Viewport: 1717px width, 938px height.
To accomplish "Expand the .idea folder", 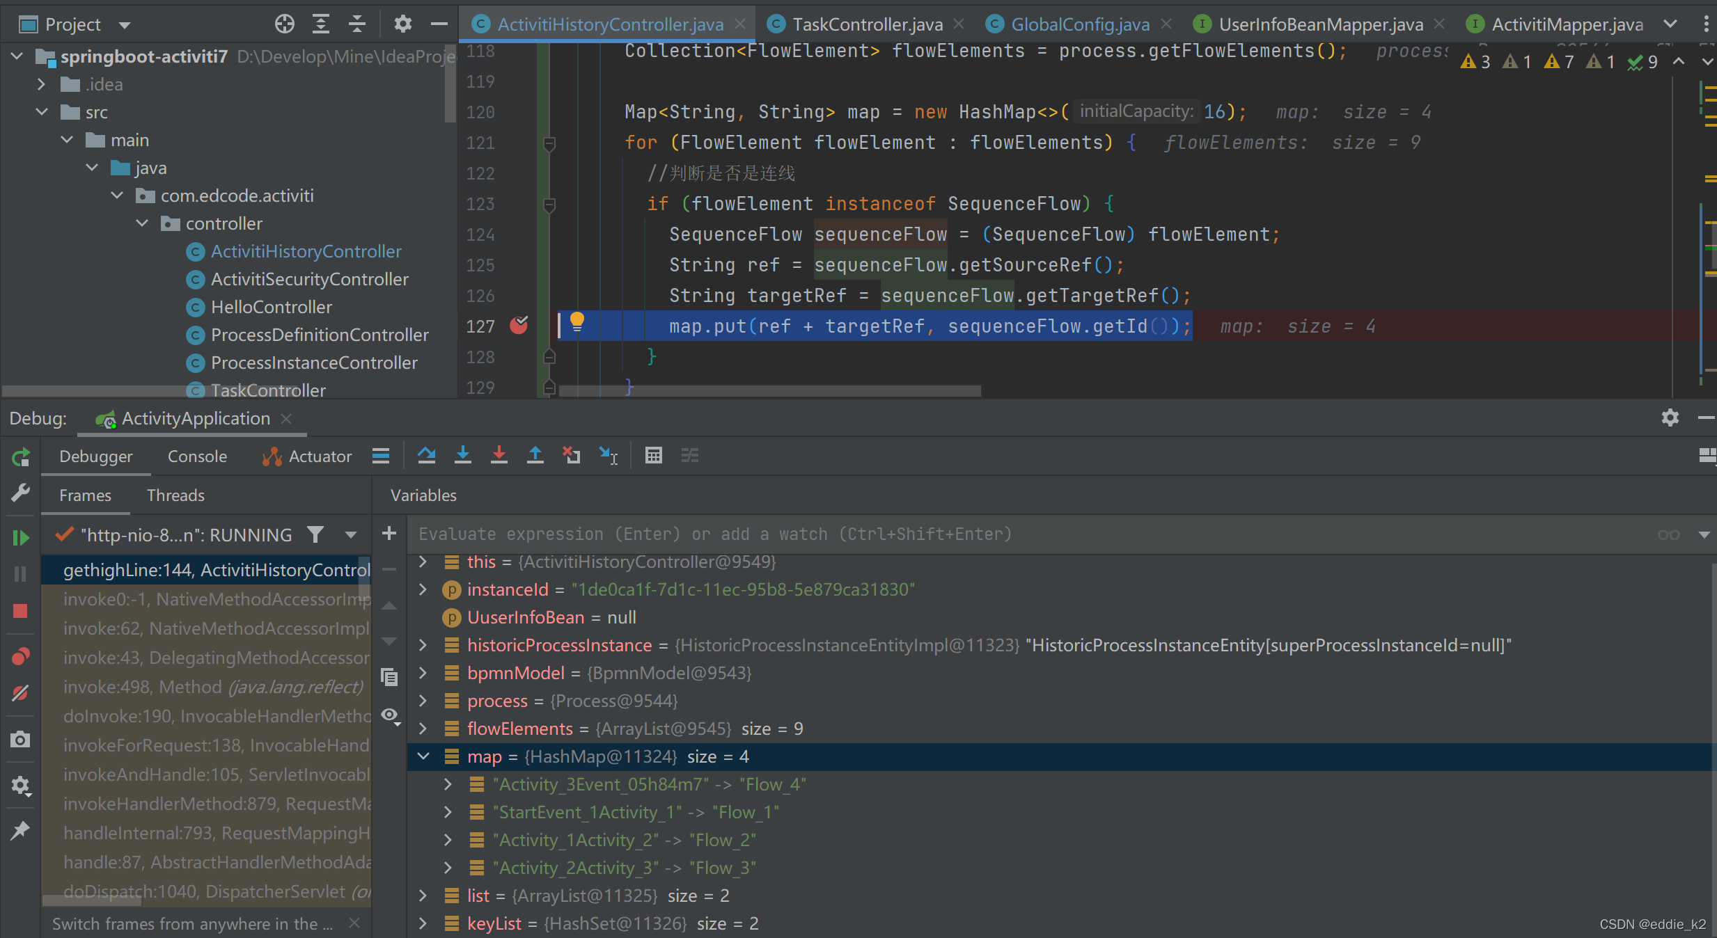I will [42, 84].
